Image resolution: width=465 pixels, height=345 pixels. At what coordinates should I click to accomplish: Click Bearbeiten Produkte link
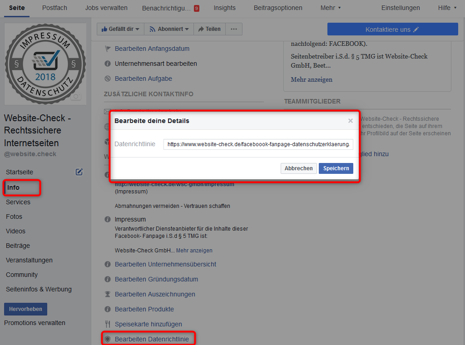coord(144,309)
